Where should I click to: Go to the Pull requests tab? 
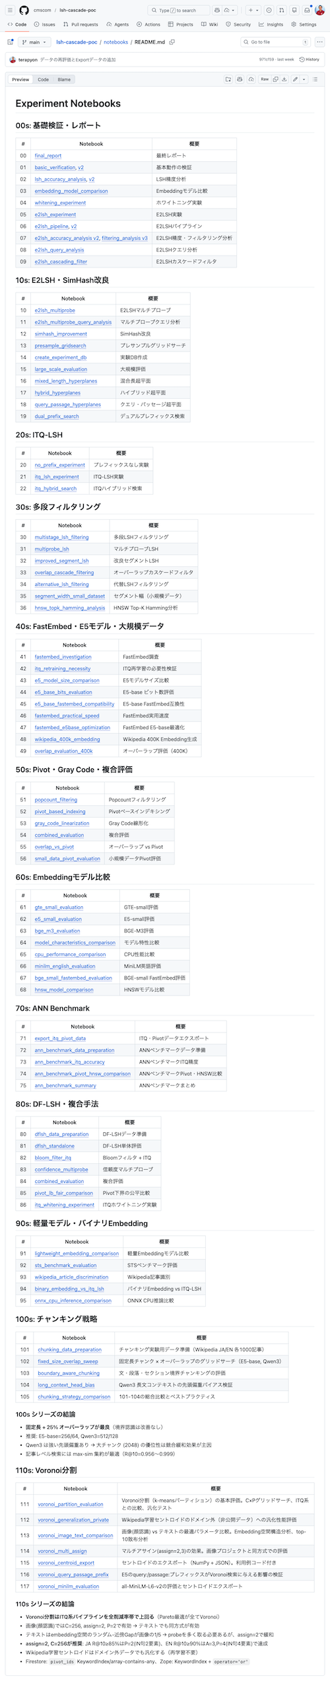81,24
